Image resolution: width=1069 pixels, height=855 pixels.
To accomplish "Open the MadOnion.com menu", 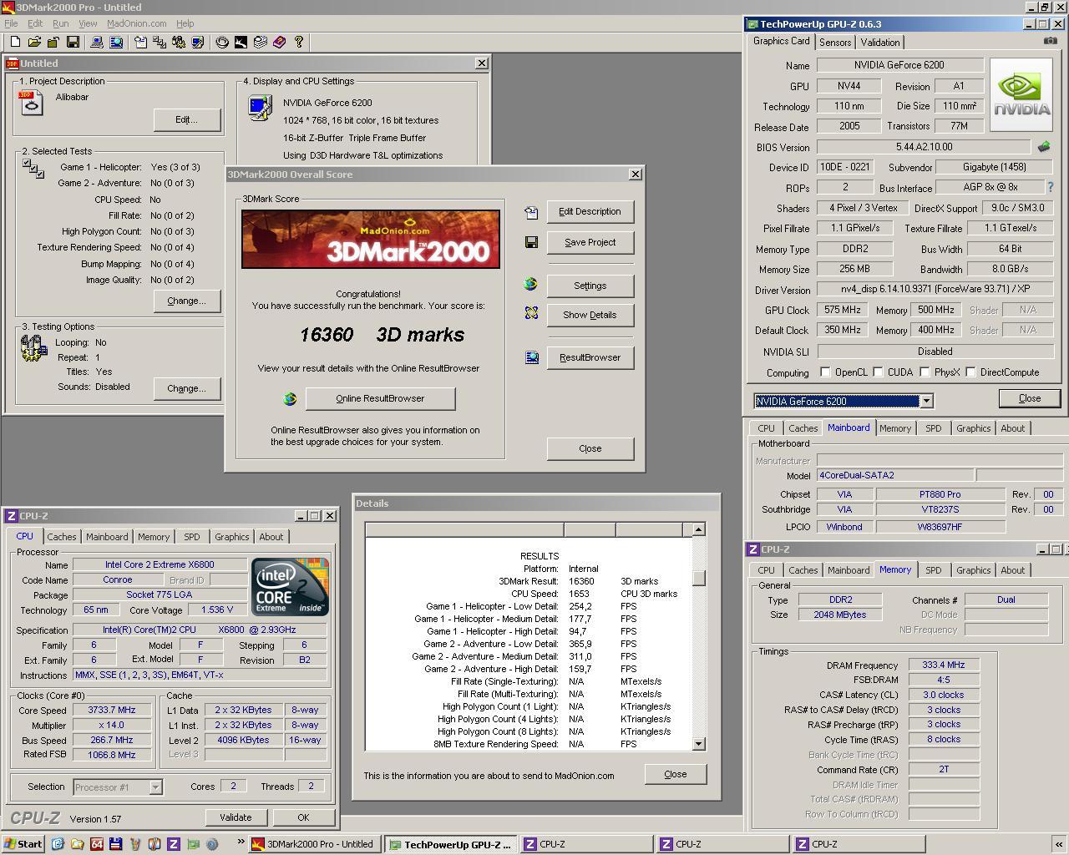I will pos(136,23).
